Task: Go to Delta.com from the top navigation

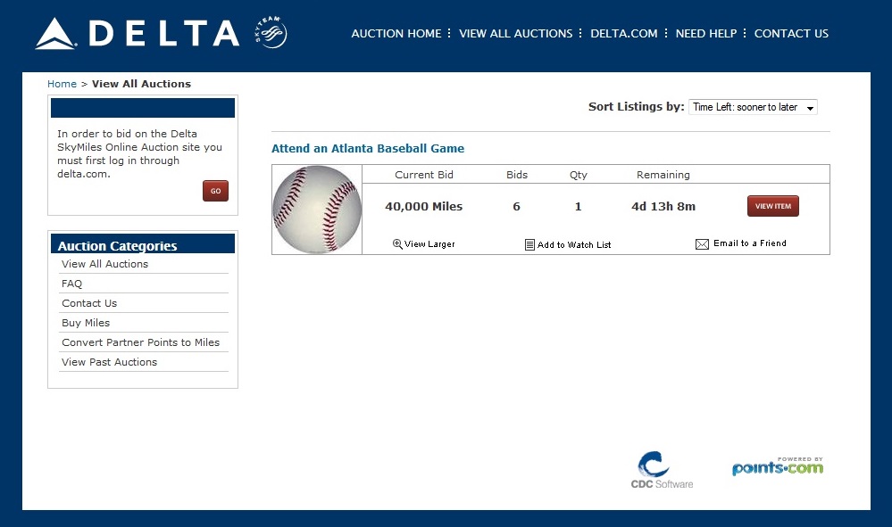Action: click(623, 34)
